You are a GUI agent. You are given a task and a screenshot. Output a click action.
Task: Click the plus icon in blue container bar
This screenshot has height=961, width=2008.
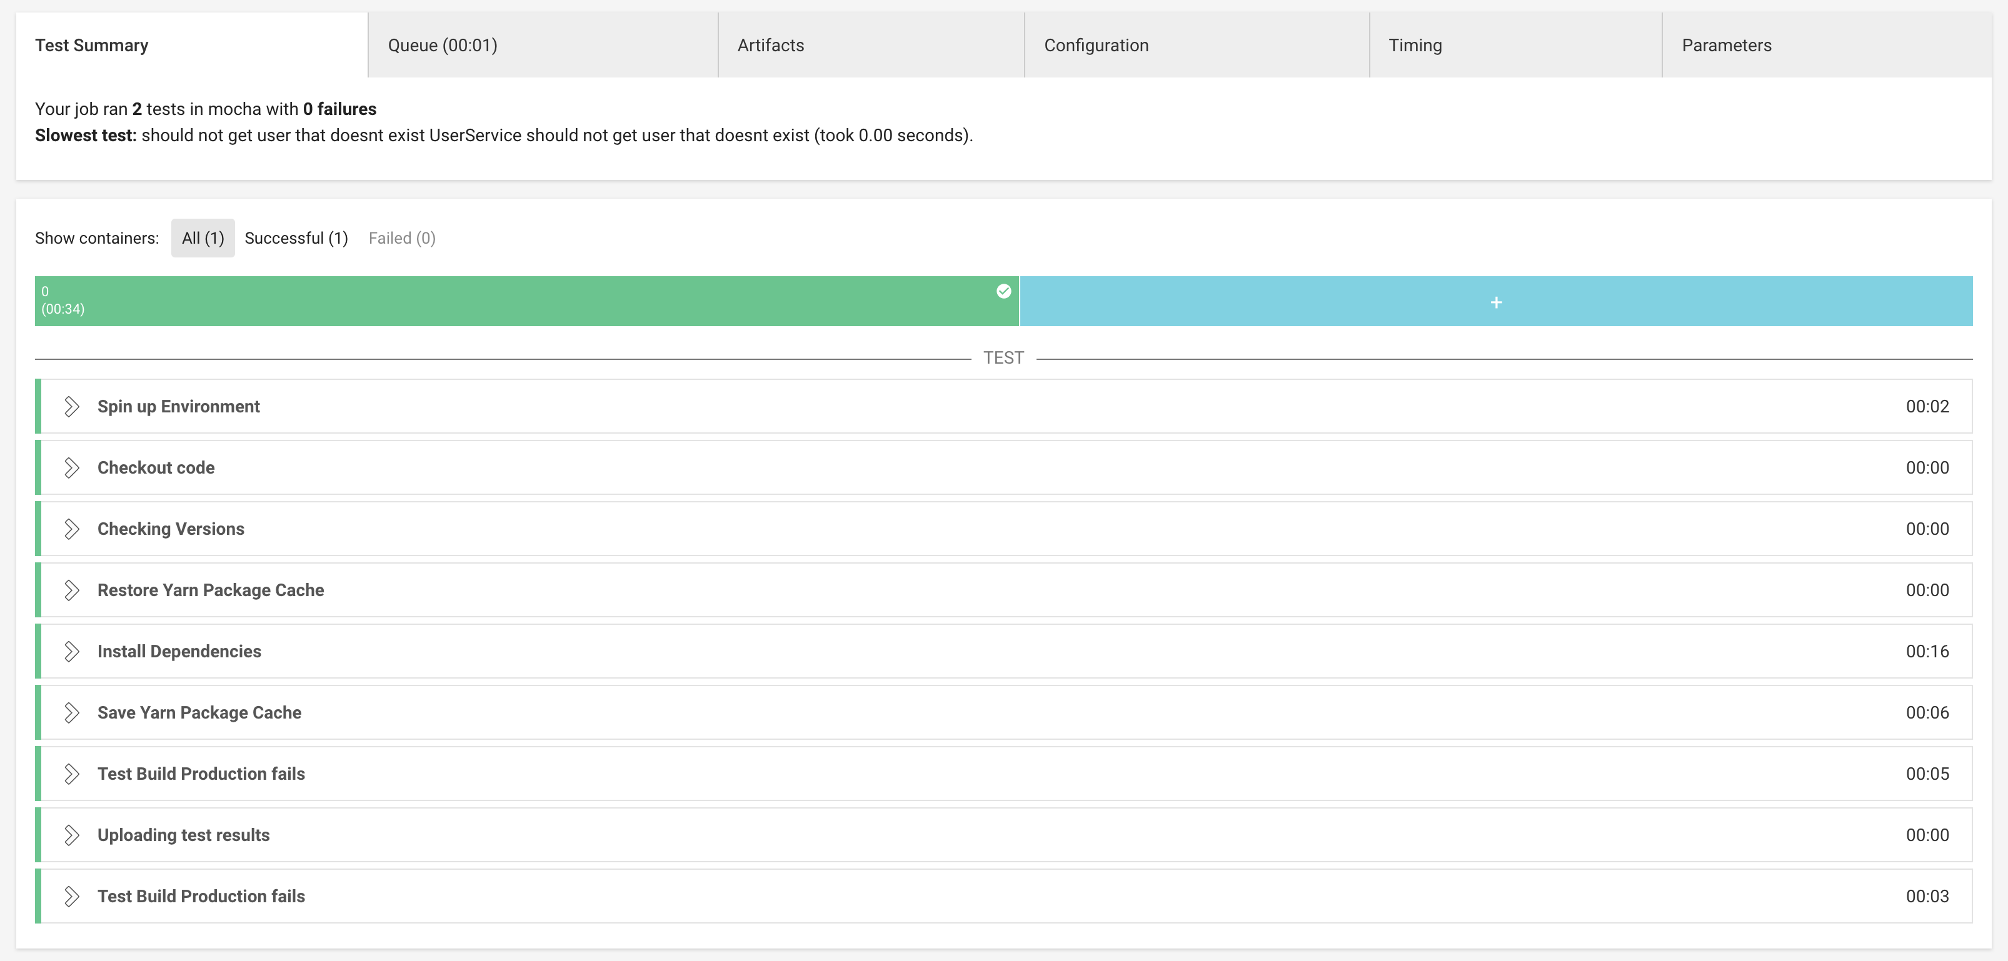coord(1496,302)
